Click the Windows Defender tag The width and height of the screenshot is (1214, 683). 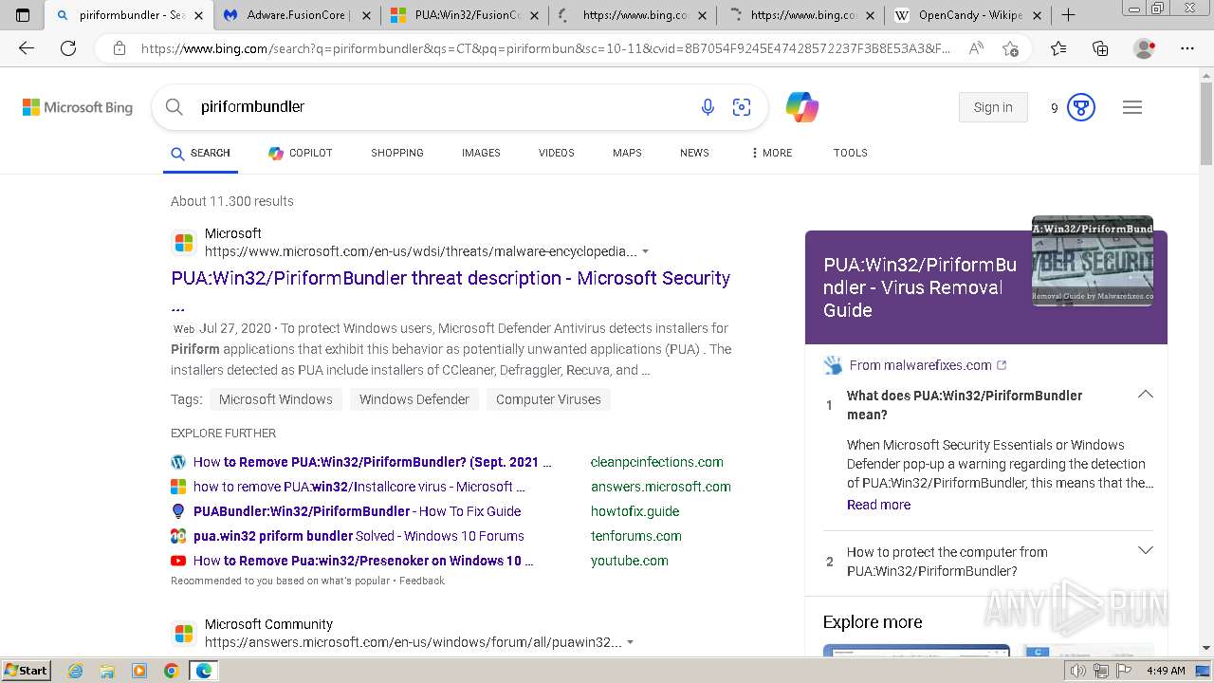[414, 399]
